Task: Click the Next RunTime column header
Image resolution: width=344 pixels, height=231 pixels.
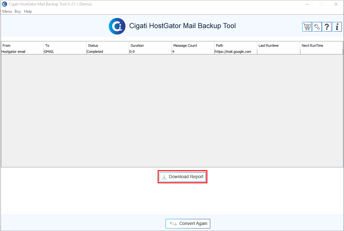Action: [x=321, y=45]
